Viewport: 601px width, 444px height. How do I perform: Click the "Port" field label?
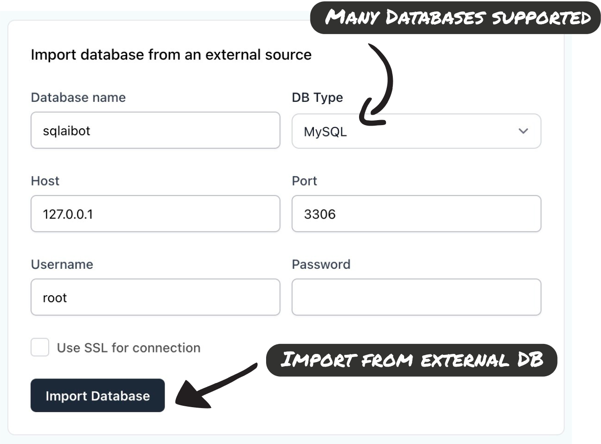(304, 181)
